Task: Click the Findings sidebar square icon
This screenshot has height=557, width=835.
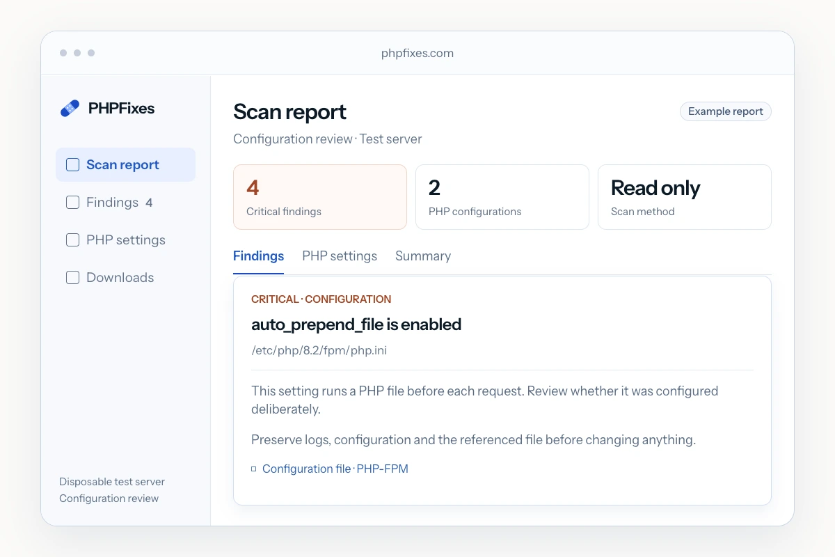Action: [x=72, y=203]
